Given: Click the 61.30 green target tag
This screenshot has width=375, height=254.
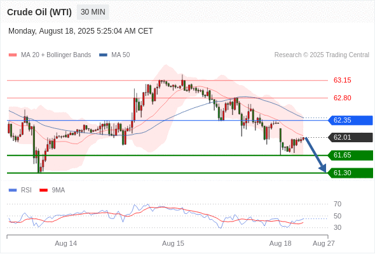Looking at the screenshot, I should click(x=350, y=173).
